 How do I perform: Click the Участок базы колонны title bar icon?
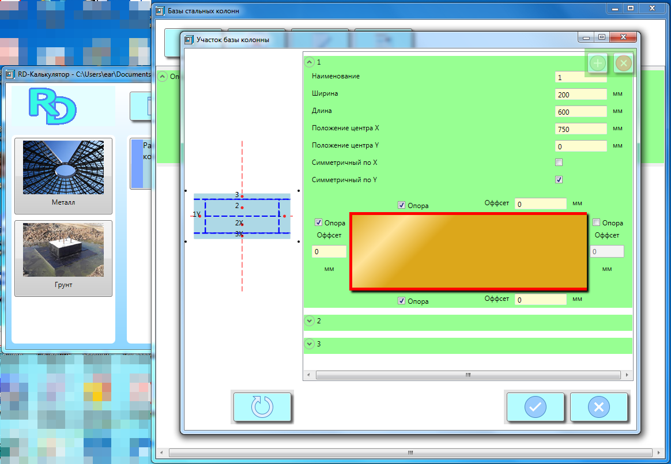189,40
